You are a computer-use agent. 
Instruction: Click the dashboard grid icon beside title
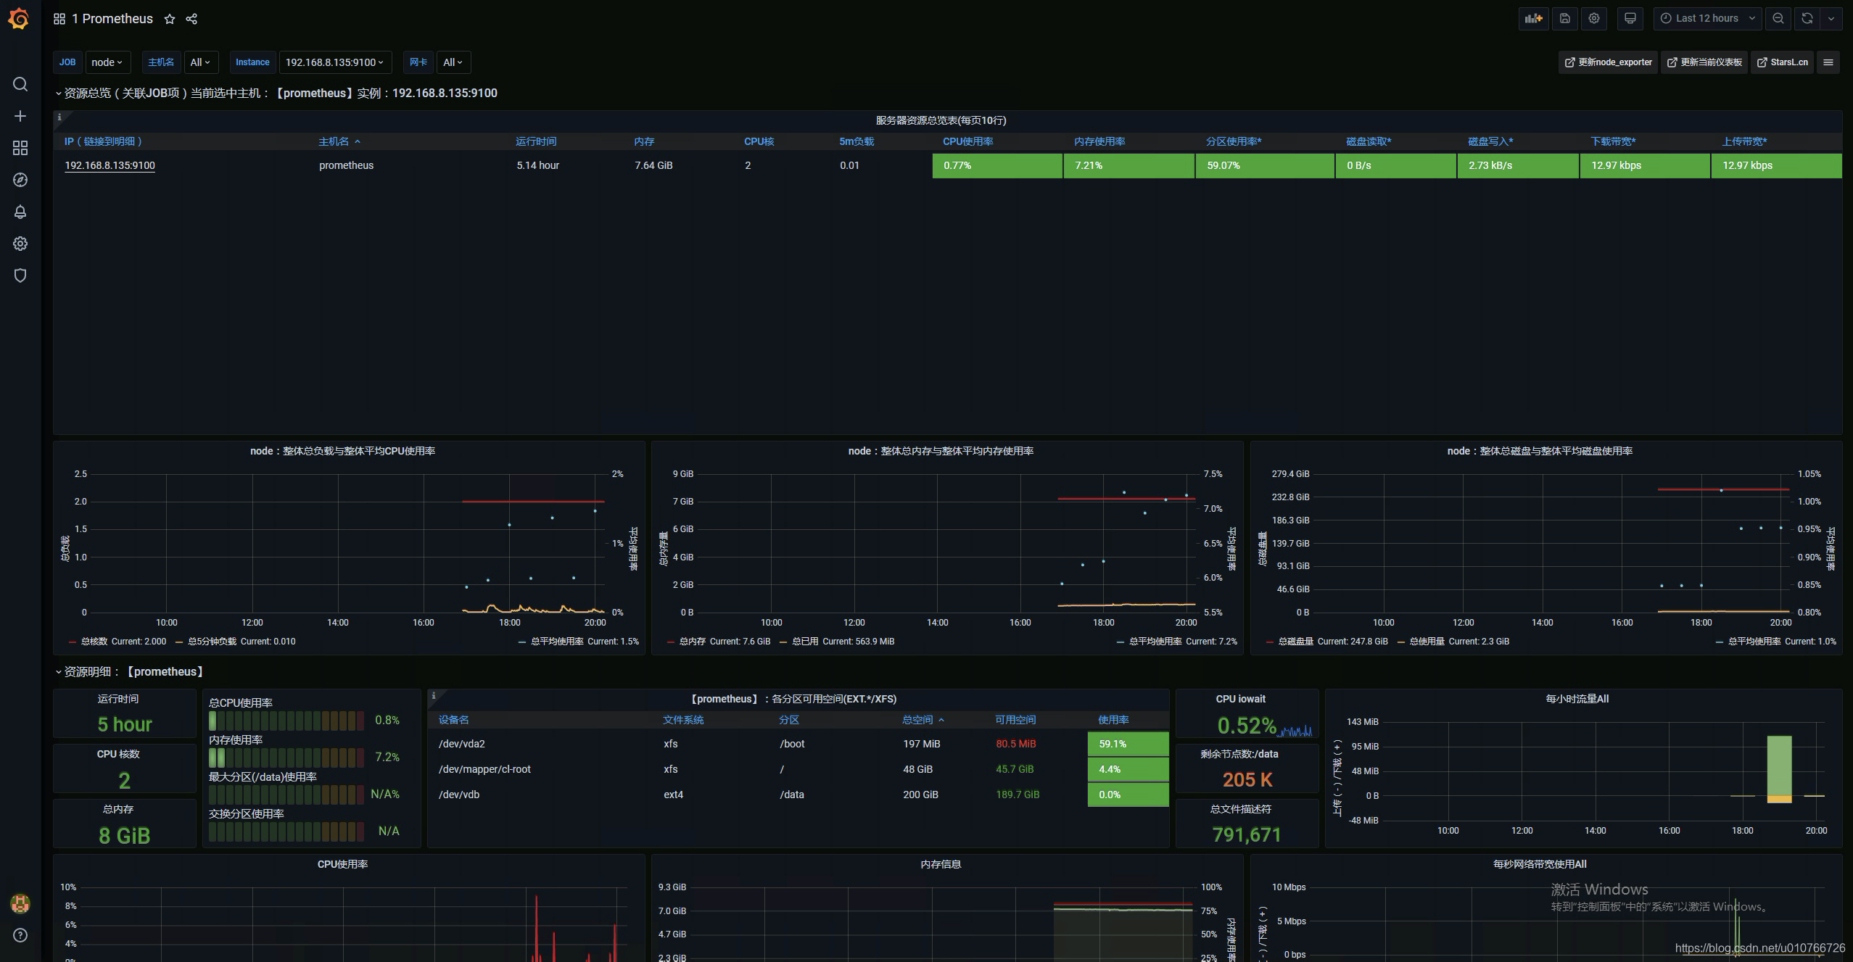coord(59,19)
